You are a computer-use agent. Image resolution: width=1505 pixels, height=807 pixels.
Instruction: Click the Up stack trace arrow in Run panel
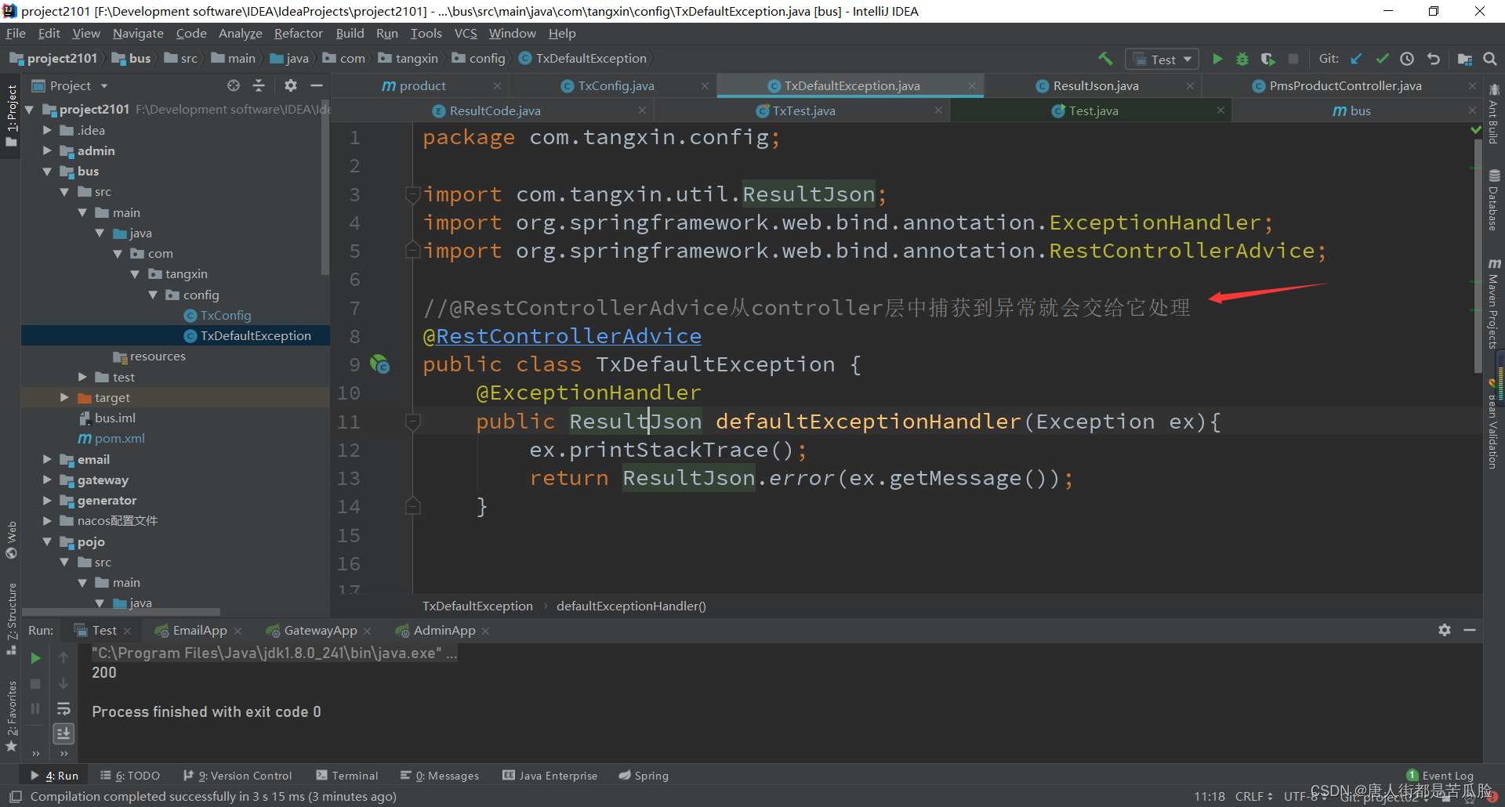(x=63, y=658)
